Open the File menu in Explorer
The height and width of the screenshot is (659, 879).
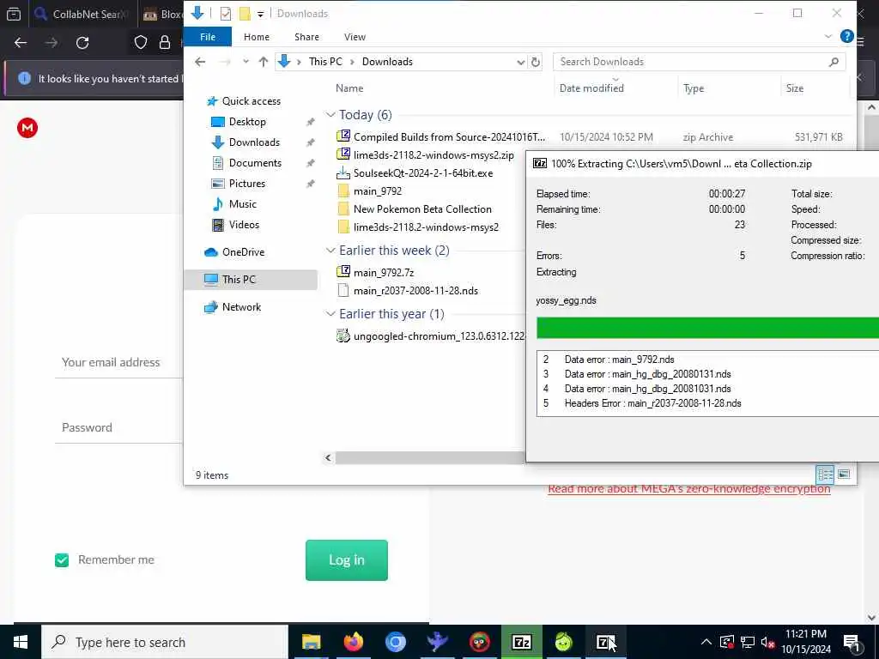click(x=208, y=36)
